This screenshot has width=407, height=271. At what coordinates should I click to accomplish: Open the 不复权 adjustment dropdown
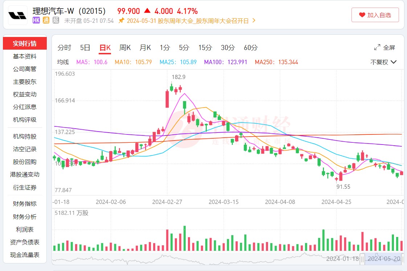click(x=383, y=62)
